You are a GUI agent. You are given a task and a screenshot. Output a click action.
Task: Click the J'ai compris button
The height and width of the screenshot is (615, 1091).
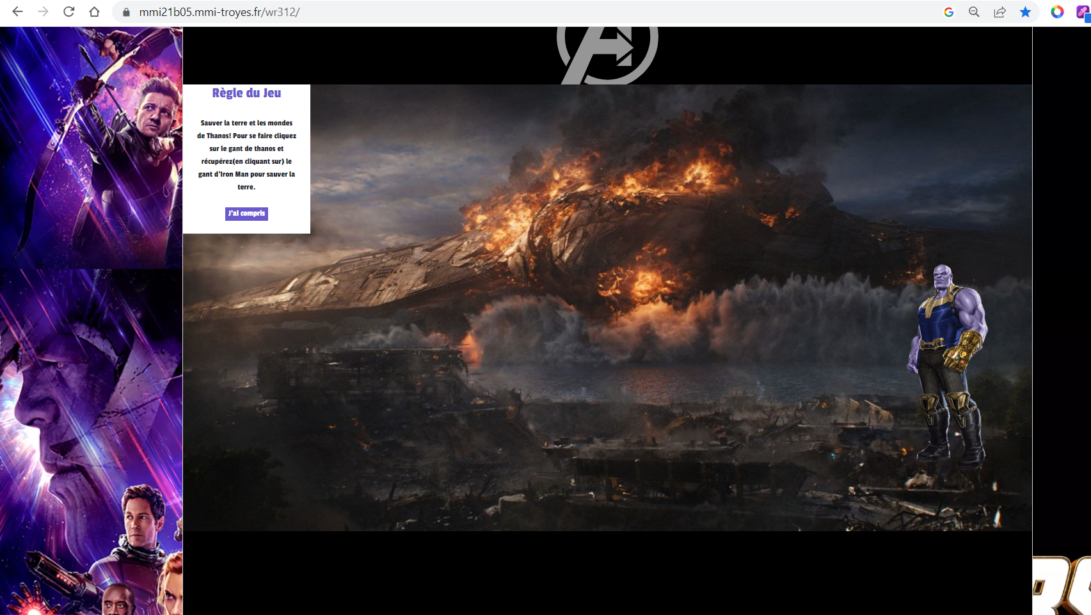click(x=246, y=214)
